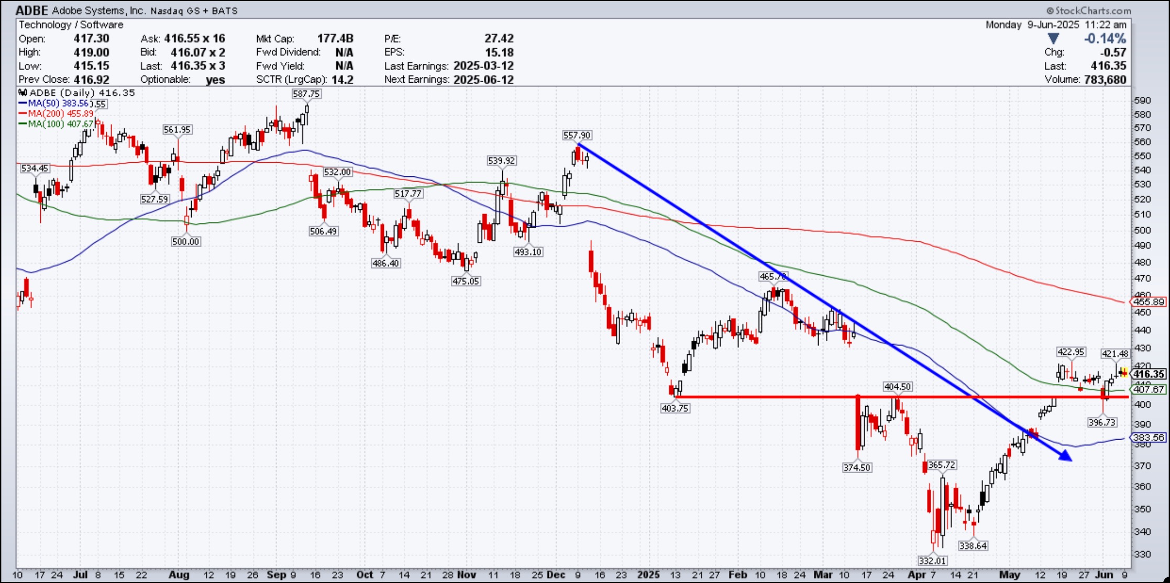Click the 2025 year label on the time axis
This screenshot has width=1170, height=583.
pyautogui.click(x=648, y=575)
